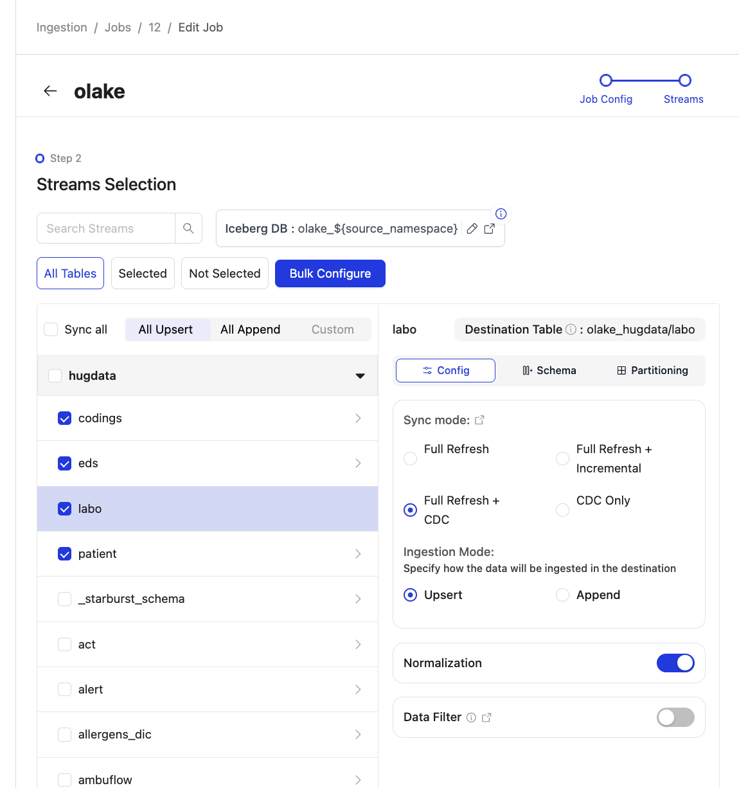Check the _starburst_schema stream checkbox
The image size is (739, 788).
pyautogui.click(x=65, y=599)
